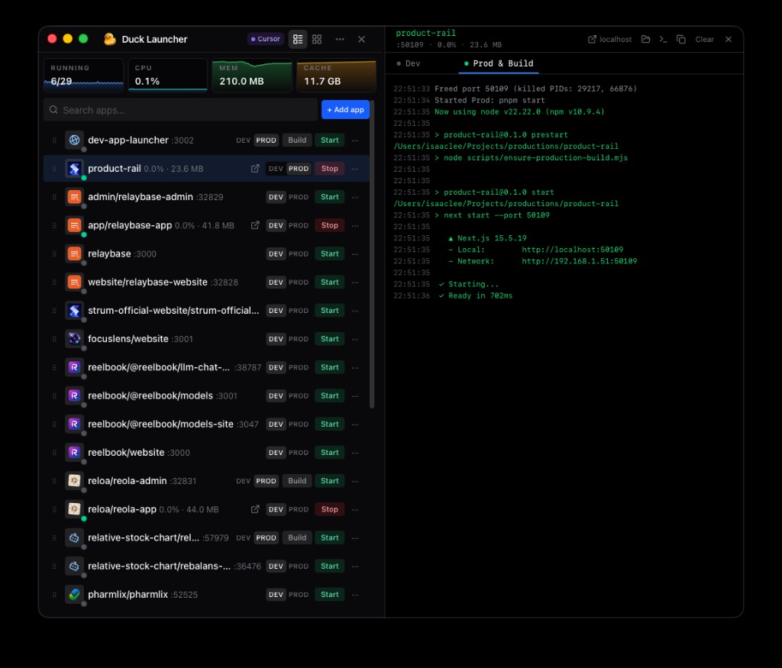Select PROD mode for pharmlix/pharmlix
This screenshot has height=668, width=782.
pyautogui.click(x=299, y=594)
